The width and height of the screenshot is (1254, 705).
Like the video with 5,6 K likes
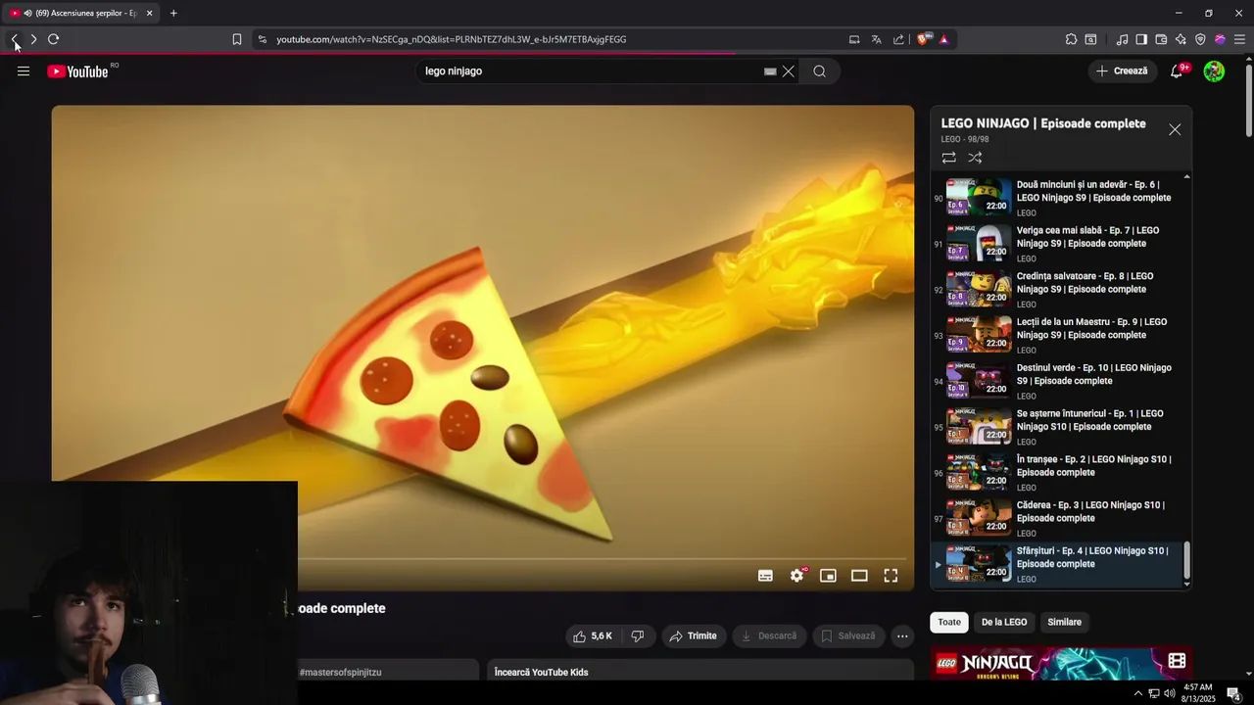pos(592,636)
